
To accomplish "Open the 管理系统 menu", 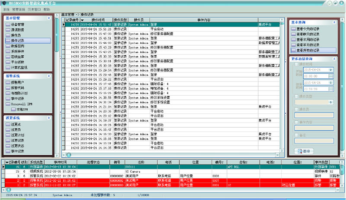I will pyautogui.click(x=19, y=9).
